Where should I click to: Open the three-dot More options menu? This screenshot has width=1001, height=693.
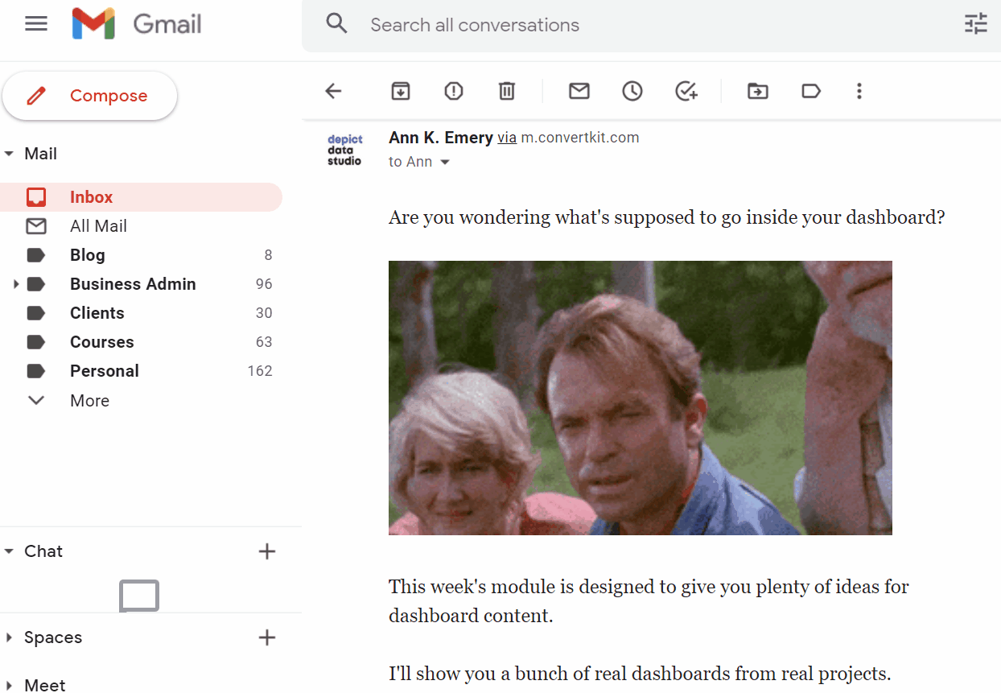(859, 91)
